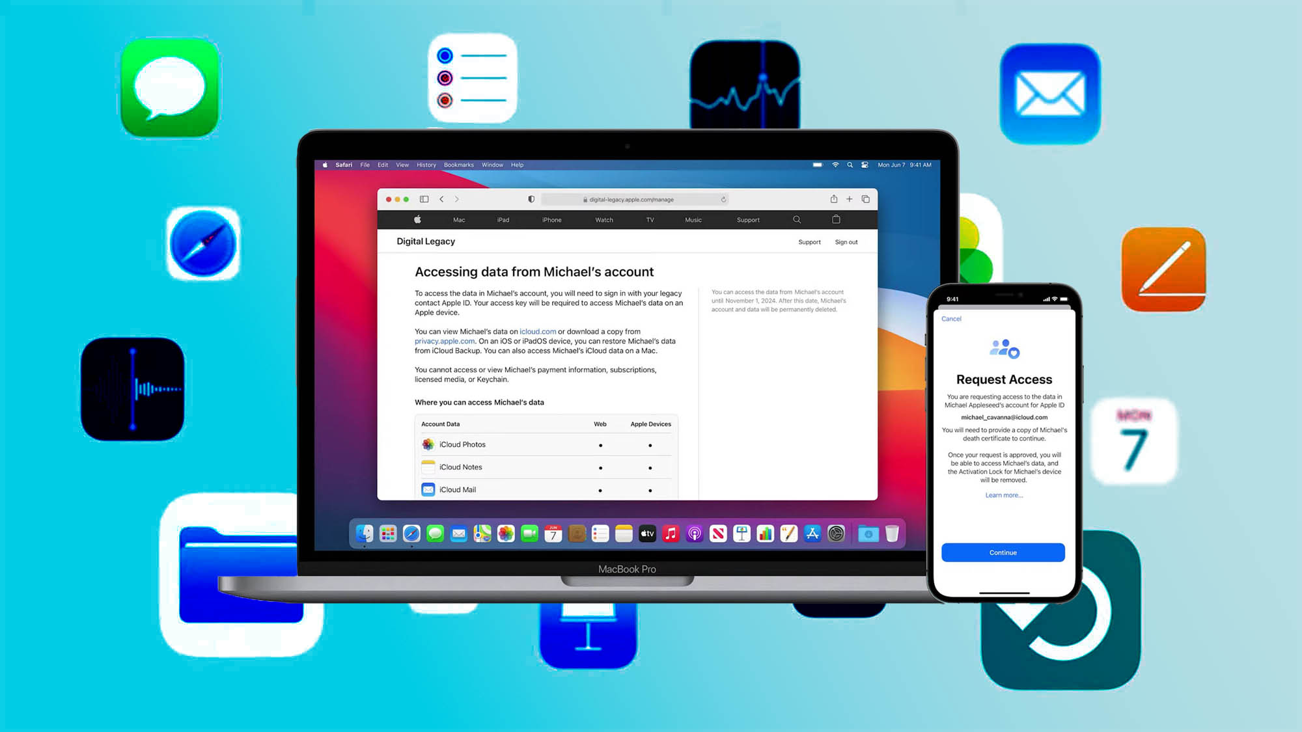Click Continue button on Request Access
The image size is (1302, 732).
[1003, 552]
